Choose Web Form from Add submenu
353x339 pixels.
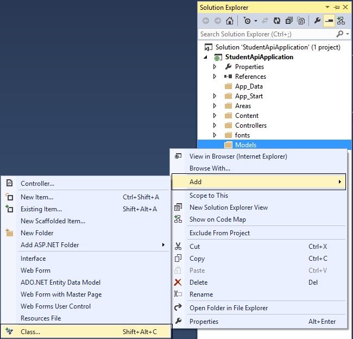pyautogui.click(x=86, y=271)
